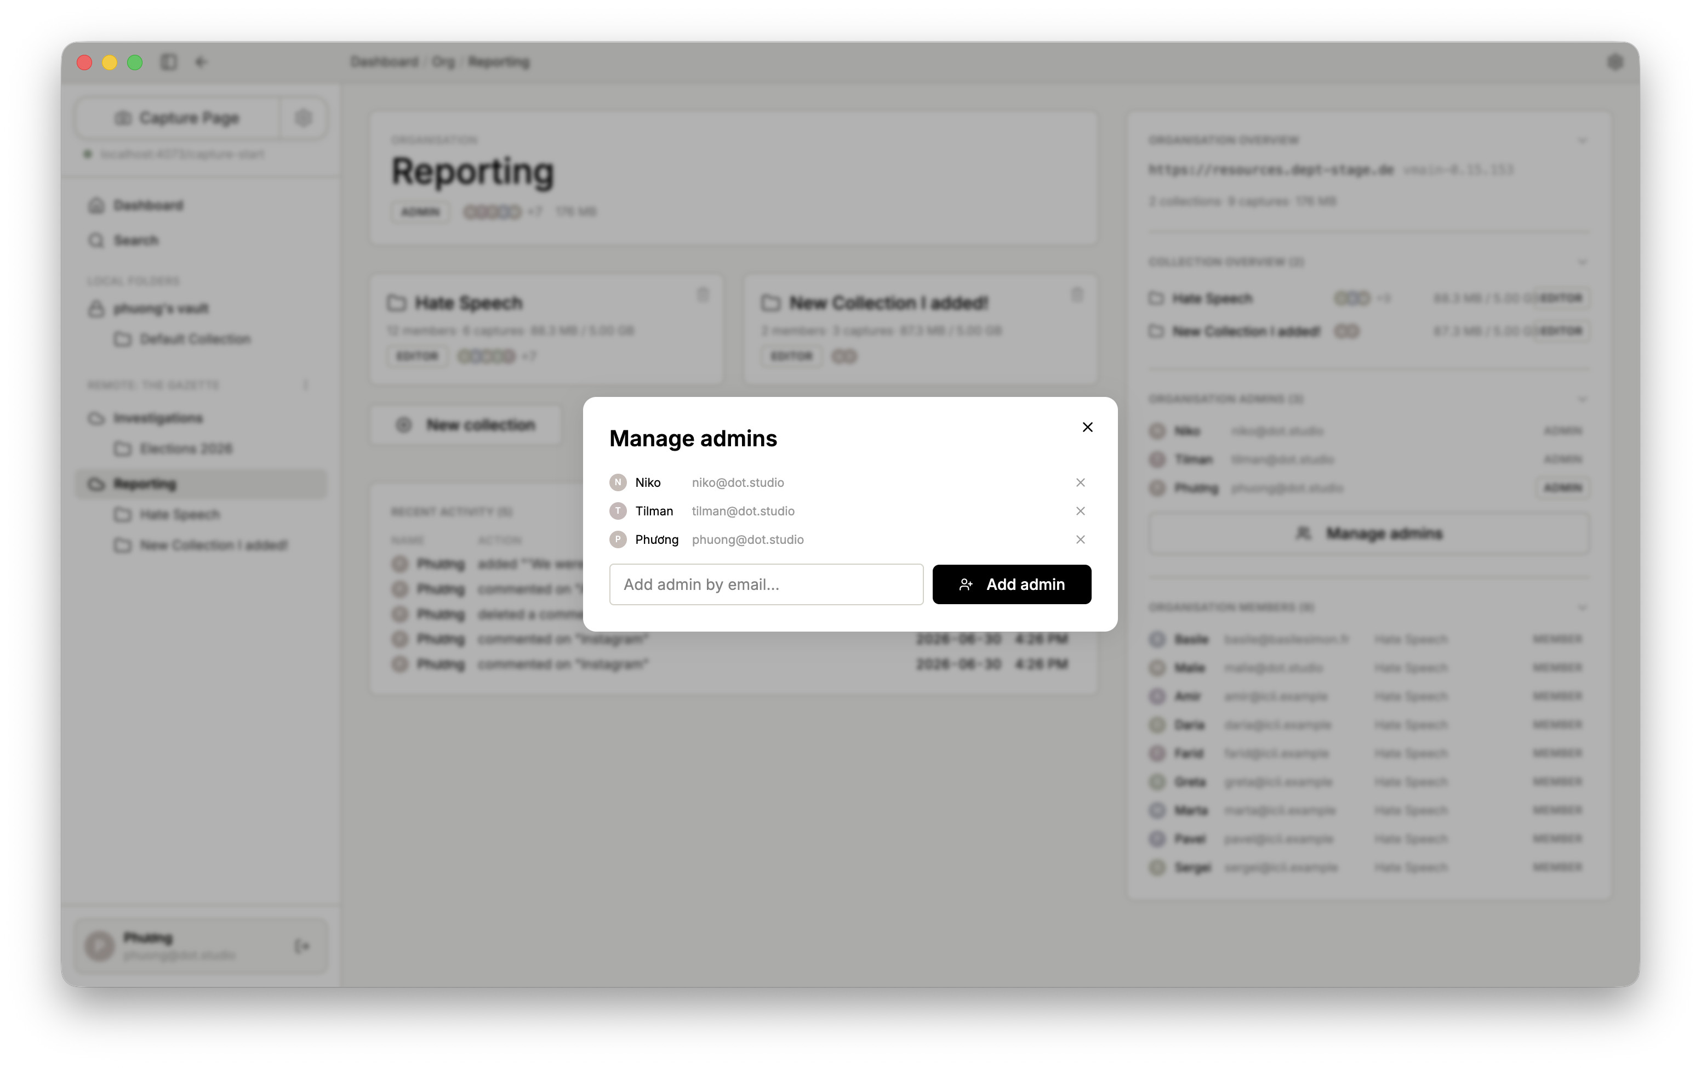Log out using the sidebar exit icon
The height and width of the screenshot is (1068, 1701).
pyautogui.click(x=302, y=946)
